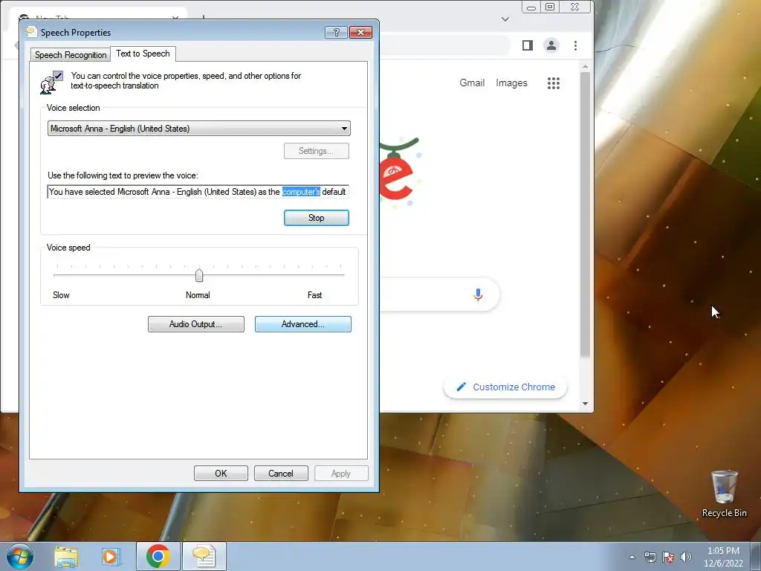Click OK in Speech Properties
Screen dimensions: 761x571
pos(221,474)
